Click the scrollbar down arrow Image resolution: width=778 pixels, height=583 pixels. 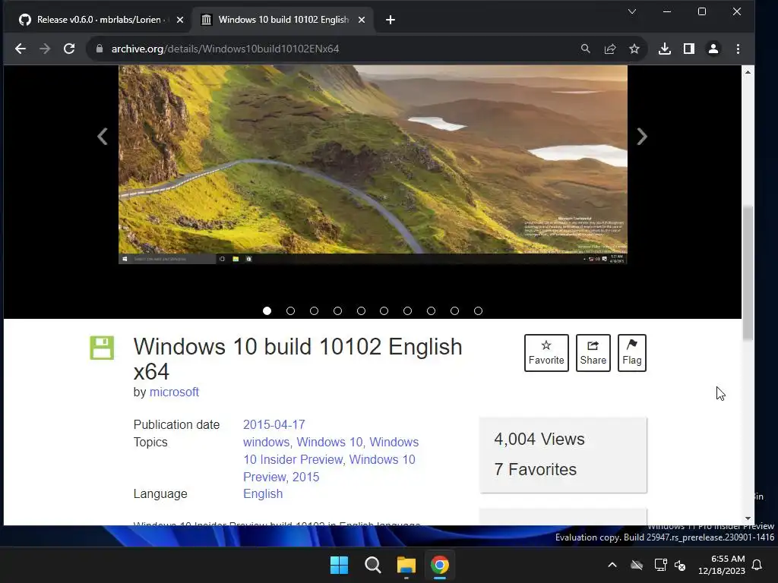[748, 518]
